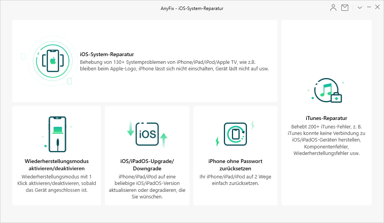
Task: Click the iOS-System-Reparatur phone icon
Action: click(x=53, y=61)
